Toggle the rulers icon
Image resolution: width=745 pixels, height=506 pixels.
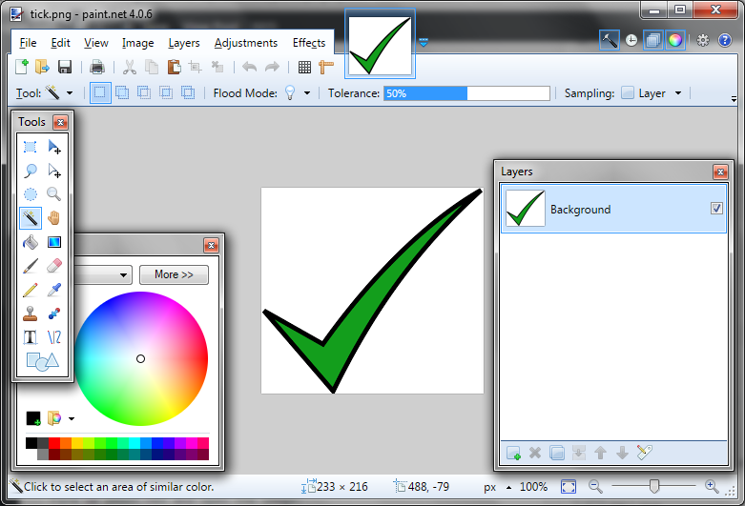tap(326, 67)
